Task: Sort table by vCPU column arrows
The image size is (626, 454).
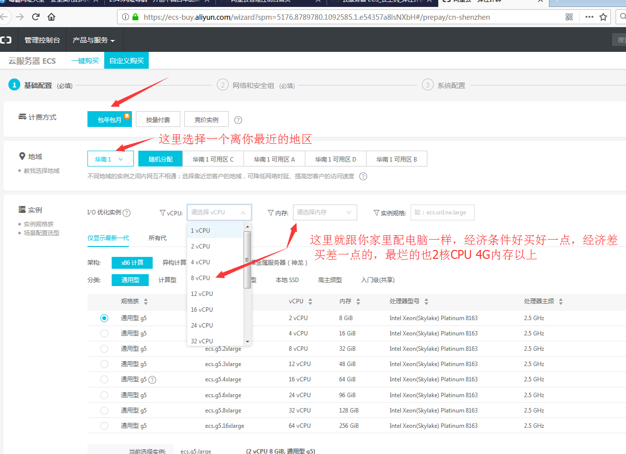Action: tap(310, 301)
